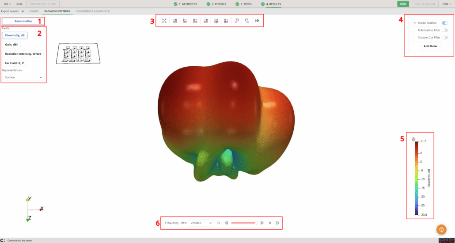This screenshot has width=455, height=243.
Task: Expand the Export results menu
Action: (x=12, y=11)
